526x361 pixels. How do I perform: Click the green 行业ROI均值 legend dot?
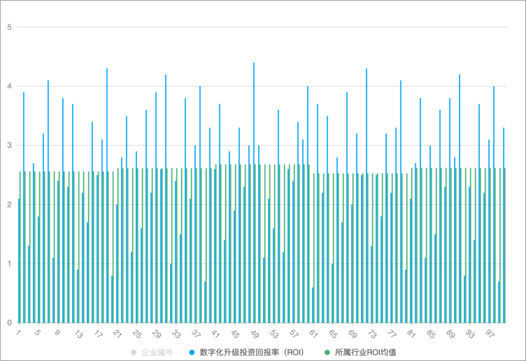point(327,352)
